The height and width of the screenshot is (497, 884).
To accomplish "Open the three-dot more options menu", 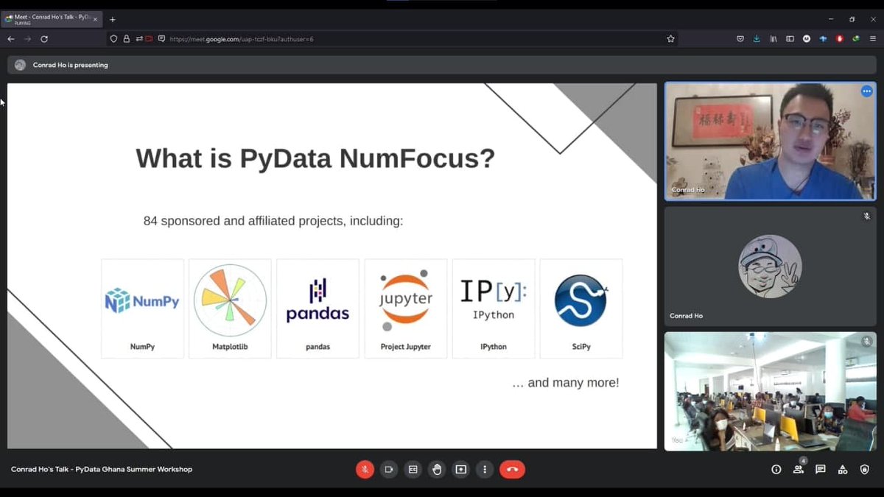I will coord(485,469).
